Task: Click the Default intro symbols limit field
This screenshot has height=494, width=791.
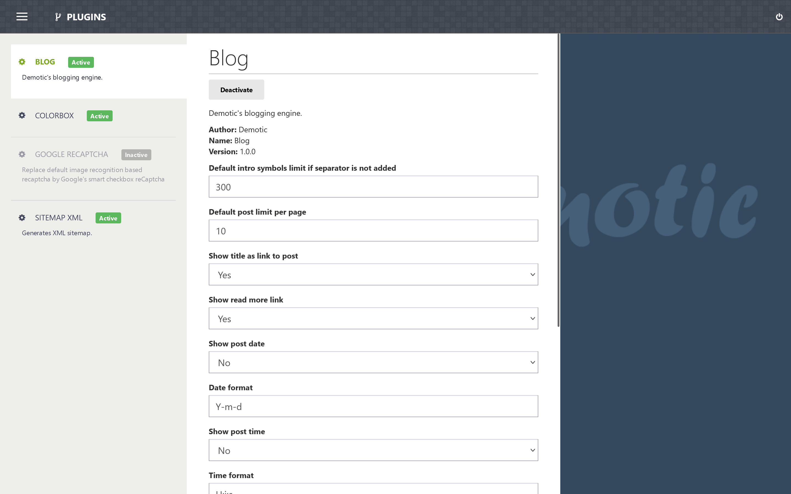Action: 373,187
